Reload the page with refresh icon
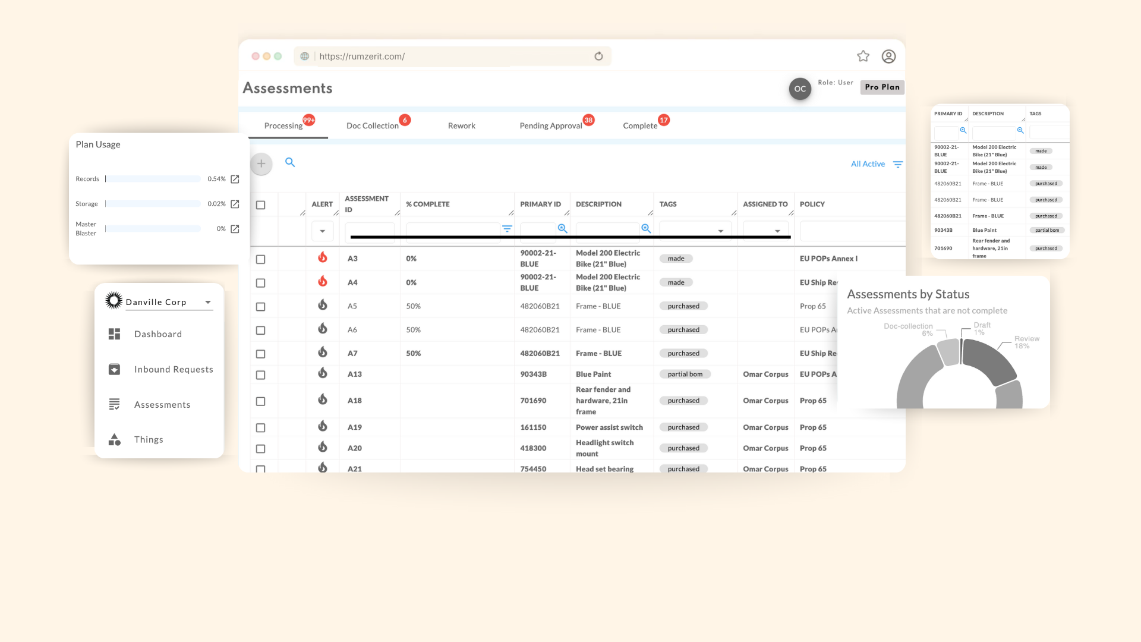The height and width of the screenshot is (642, 1141). (x=598, y=56)
